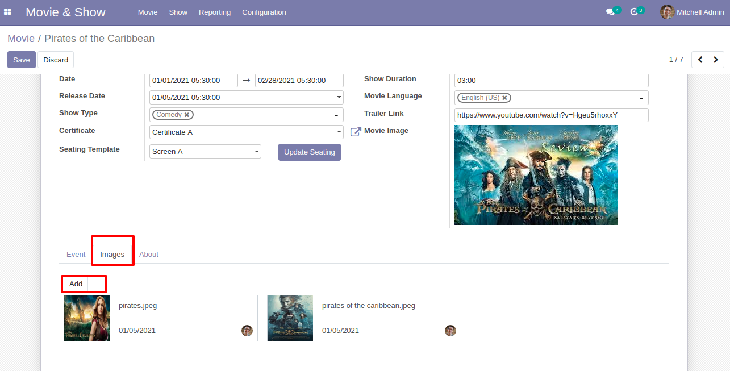
Task: Click the Update Seating button
Action: 310,152
